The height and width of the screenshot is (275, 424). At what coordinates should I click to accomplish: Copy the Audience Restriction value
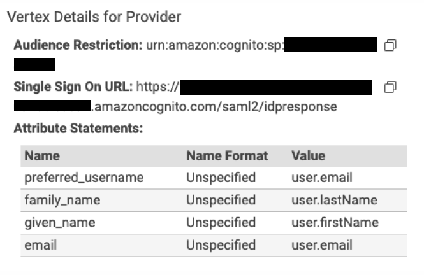(x=390, y=45)
